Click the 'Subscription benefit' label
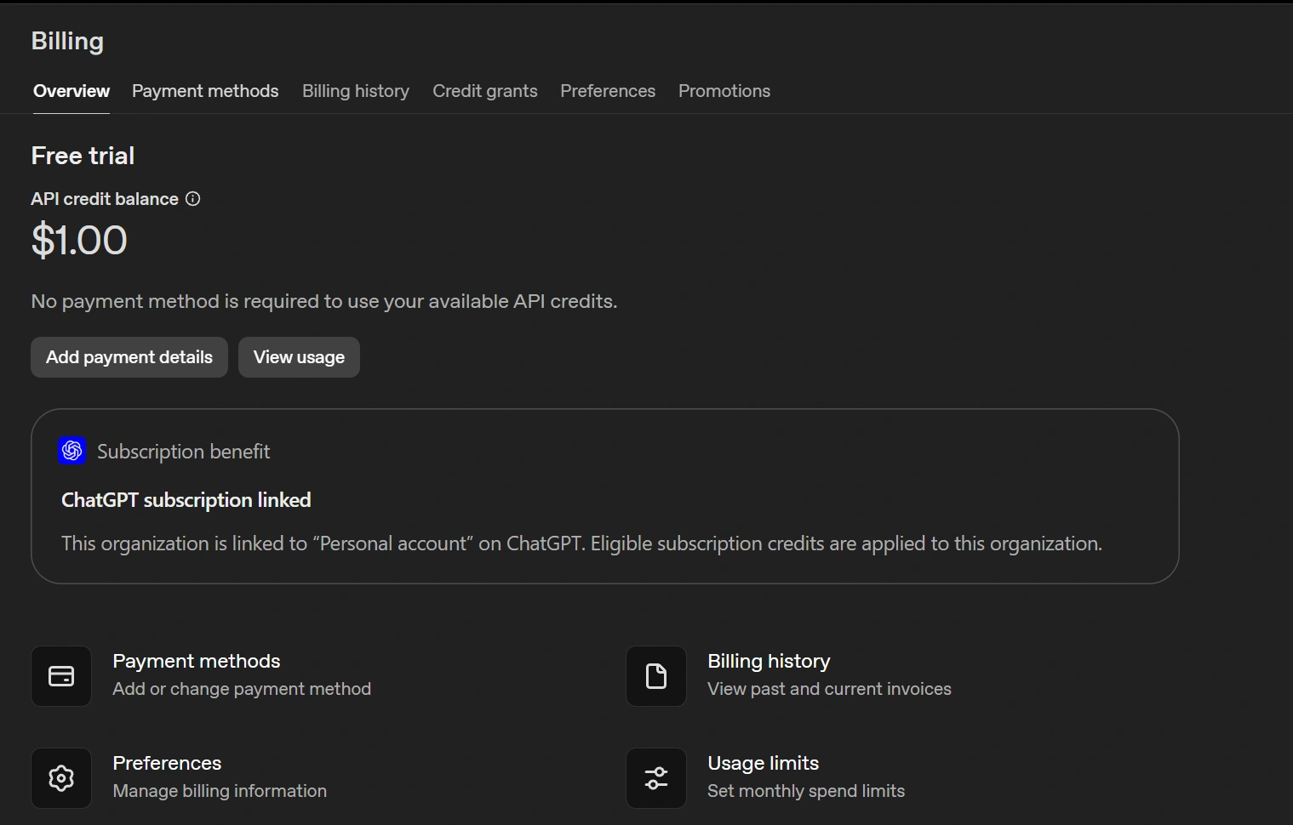Screen dimensions: 1293x825 point(183,452)
